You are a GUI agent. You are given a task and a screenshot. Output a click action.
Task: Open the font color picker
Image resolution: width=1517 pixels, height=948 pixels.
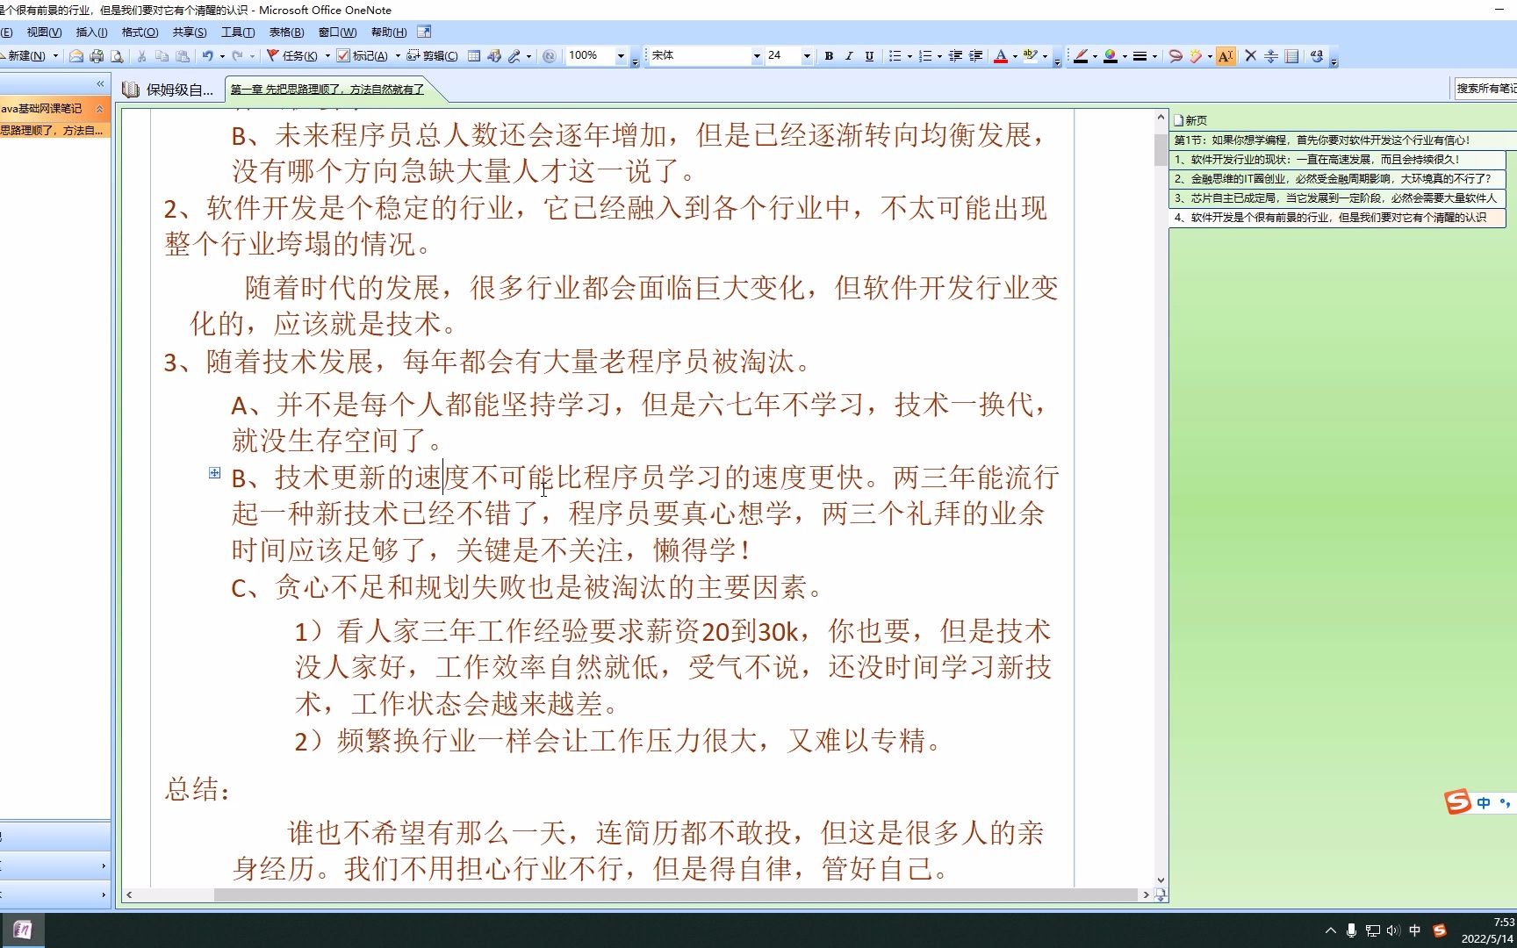point(1002,56)
